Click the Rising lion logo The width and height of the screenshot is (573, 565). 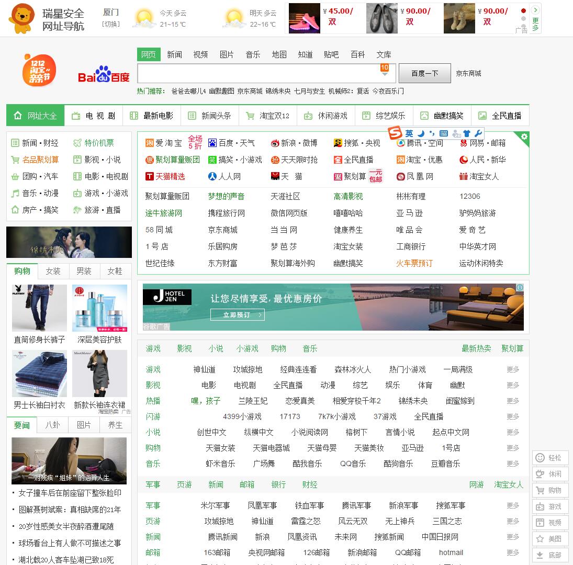coord(22,18)
